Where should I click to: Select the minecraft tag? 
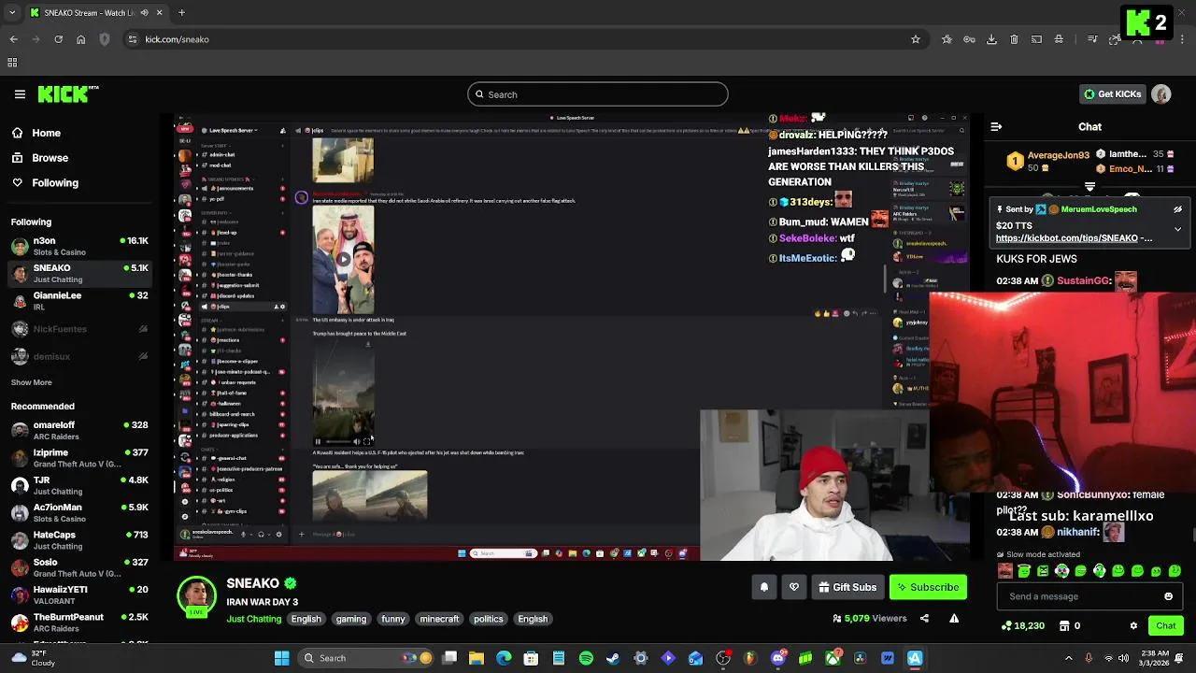pos(439,619)
